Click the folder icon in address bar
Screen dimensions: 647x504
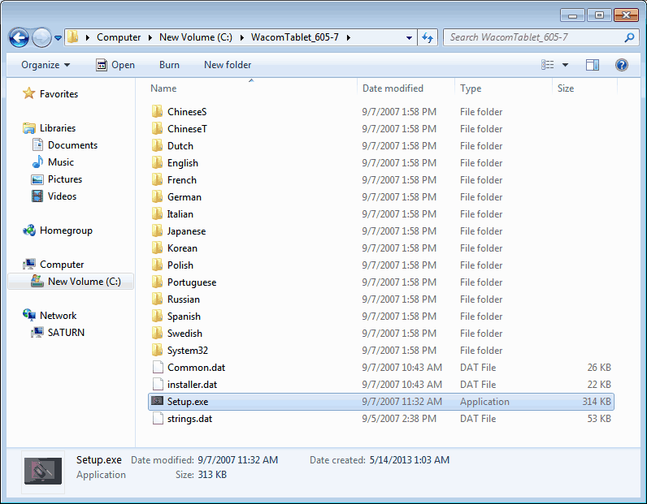coord(72,37)
